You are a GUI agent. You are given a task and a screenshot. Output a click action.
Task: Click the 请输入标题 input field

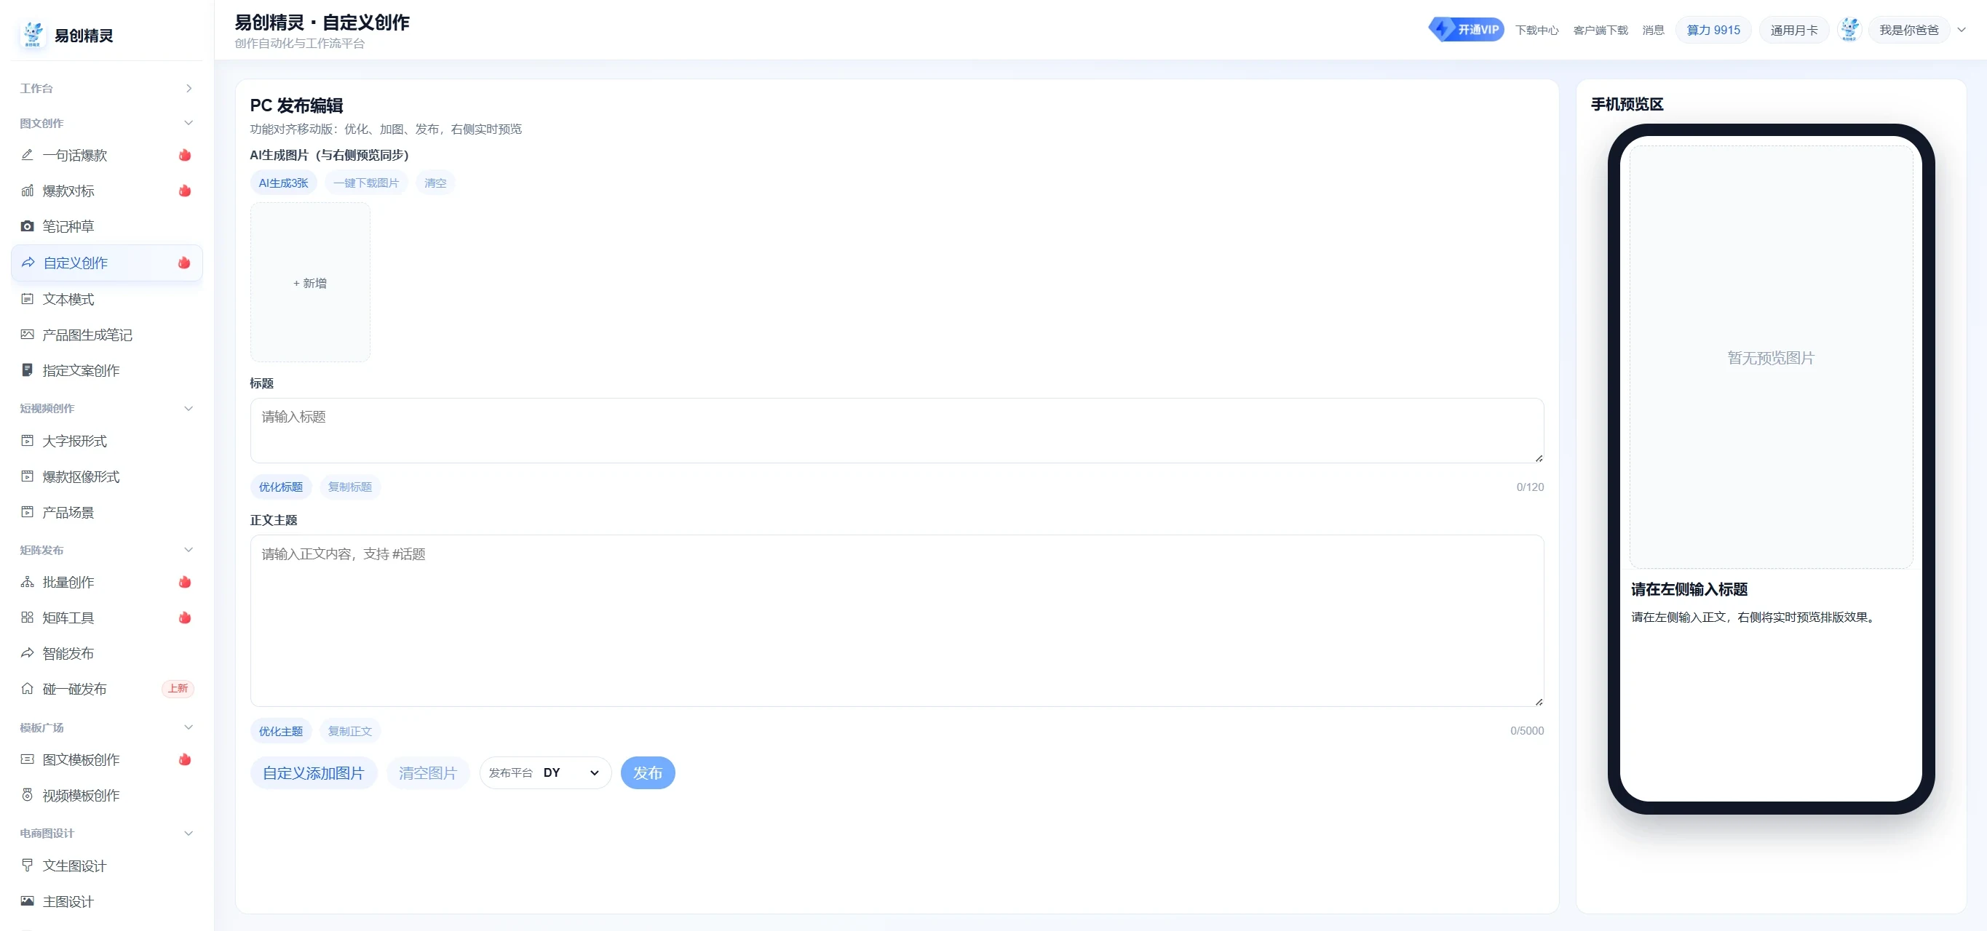896,430
